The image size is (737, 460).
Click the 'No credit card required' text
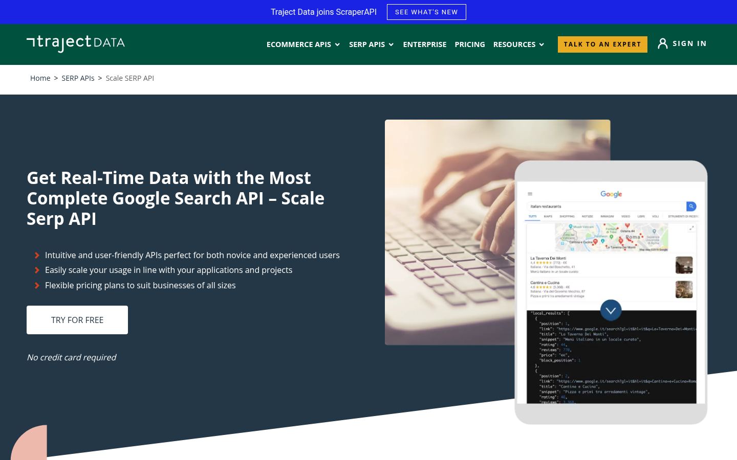tap(71, 357)
